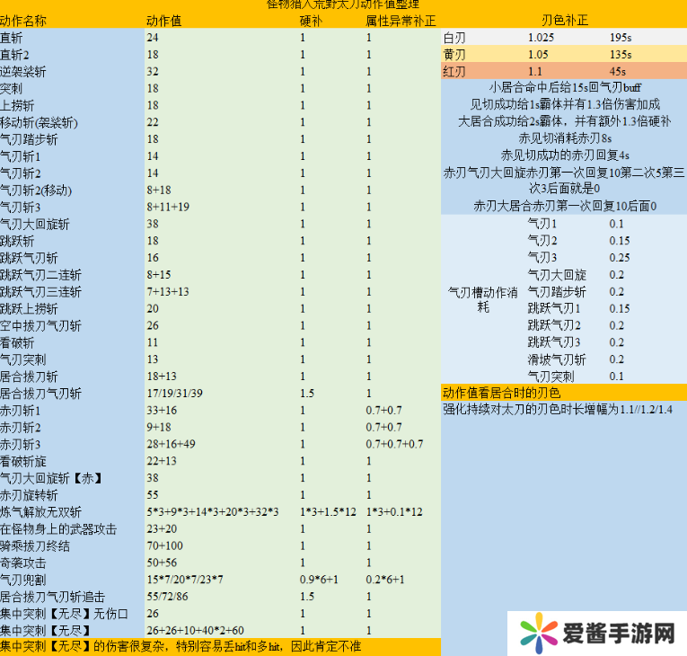Click the 爱酱手游网 colorful flower logo icon
This screenshot has height=656, width=687.
click(x=538, y=634)
